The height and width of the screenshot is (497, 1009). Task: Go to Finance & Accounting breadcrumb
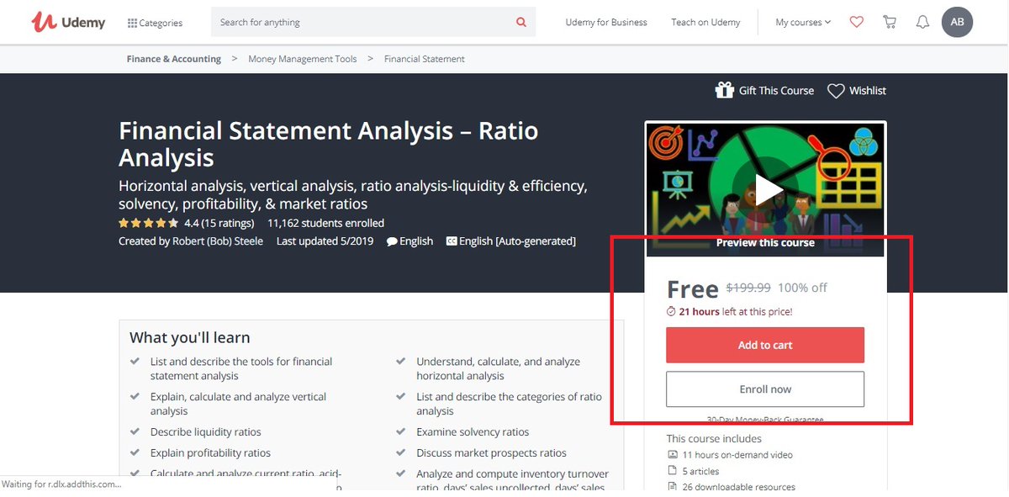click(174, 59)
